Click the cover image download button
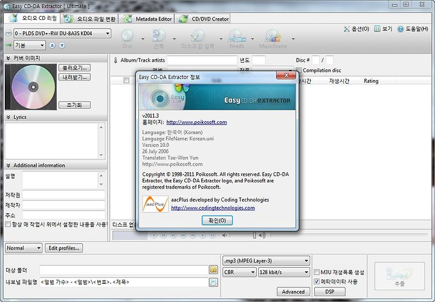This screenshot has height=302, width=435. 75,77
